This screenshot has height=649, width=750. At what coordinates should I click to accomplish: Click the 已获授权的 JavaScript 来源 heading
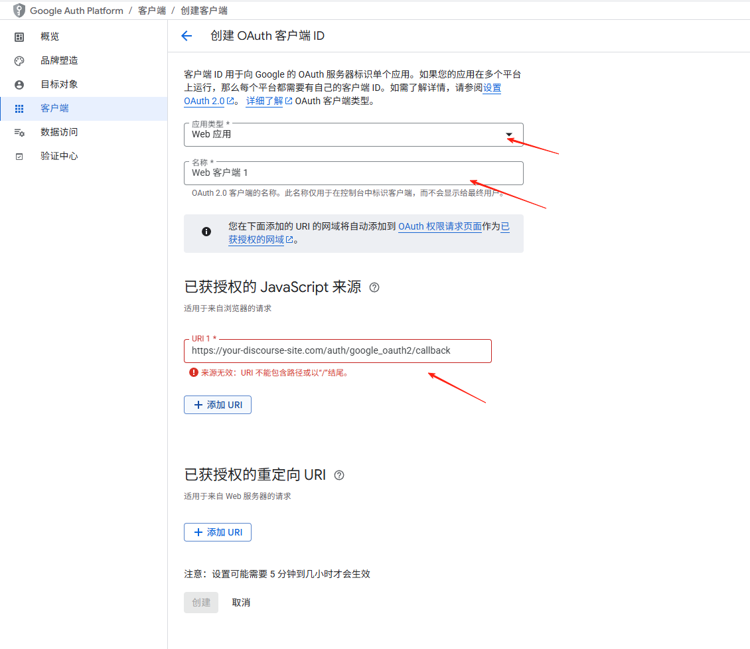coord(273,287)
